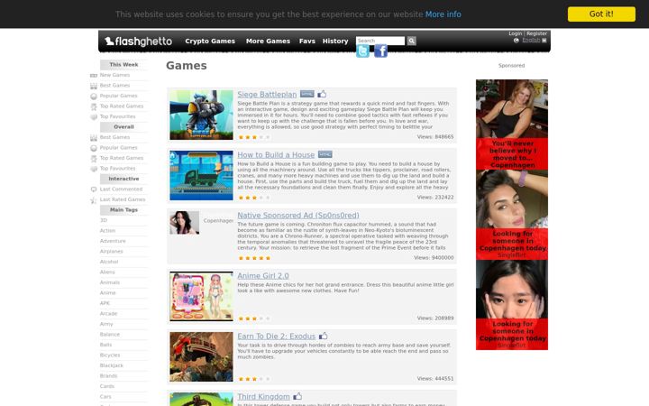Select Last Commented in Interactive section
The image size is (649, 406).
121,189
